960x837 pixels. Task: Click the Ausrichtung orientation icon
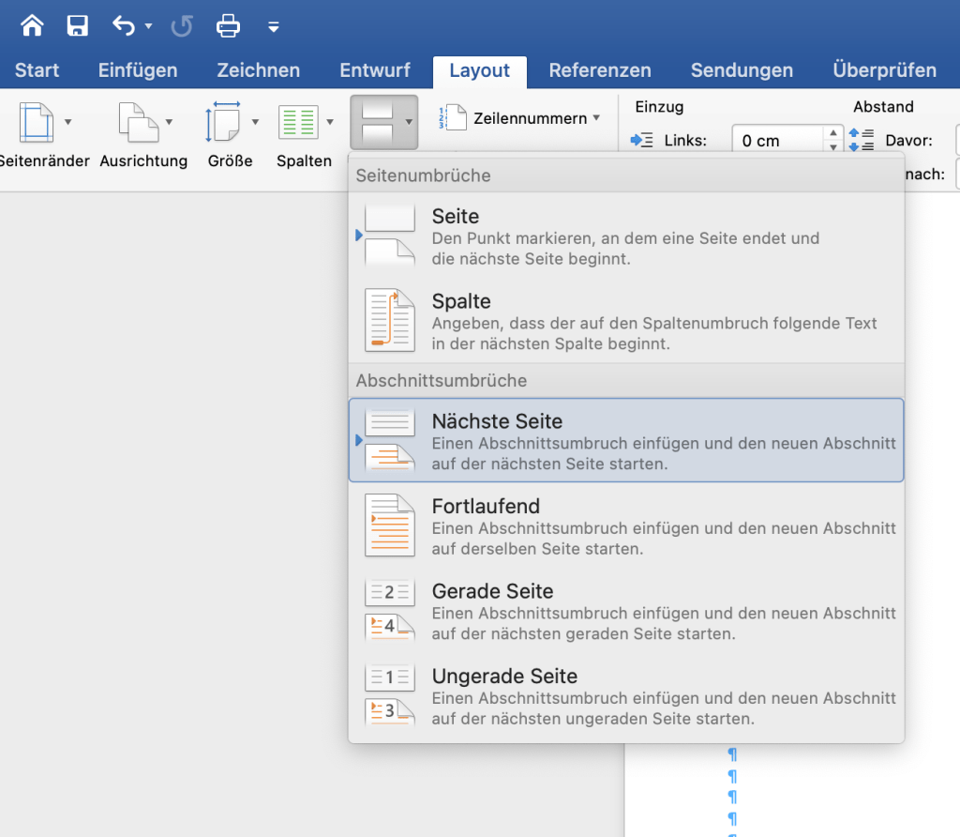click(x=138, y=123)
